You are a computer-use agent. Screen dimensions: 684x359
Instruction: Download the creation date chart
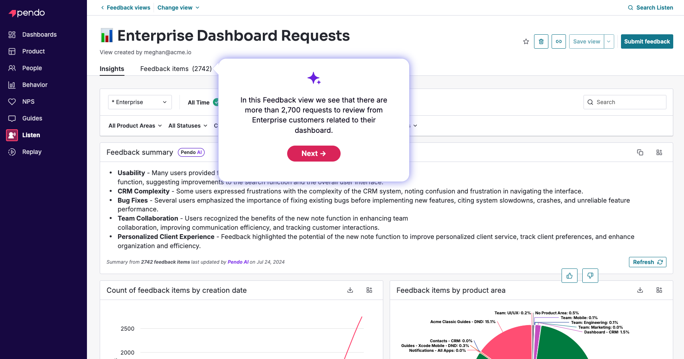pyautogui.click(x=350, y=290)
